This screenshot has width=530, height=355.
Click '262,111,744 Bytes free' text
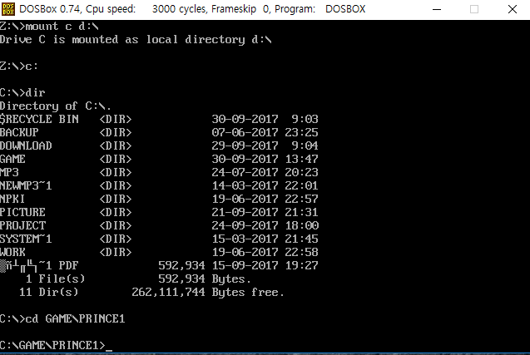click(x=208, y=292)
